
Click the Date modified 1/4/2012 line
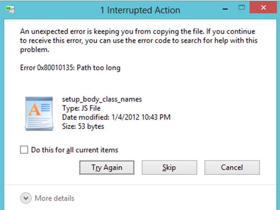point(116,117)
